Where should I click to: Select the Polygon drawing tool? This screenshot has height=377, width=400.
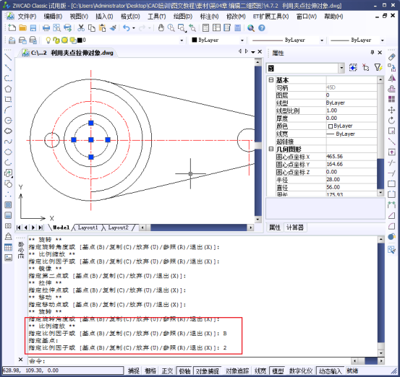8,89
